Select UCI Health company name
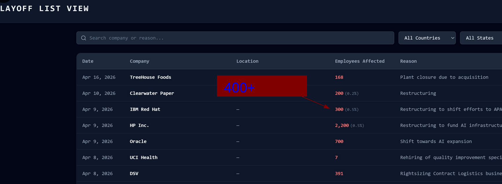502x184 pixels. (144, 157)
